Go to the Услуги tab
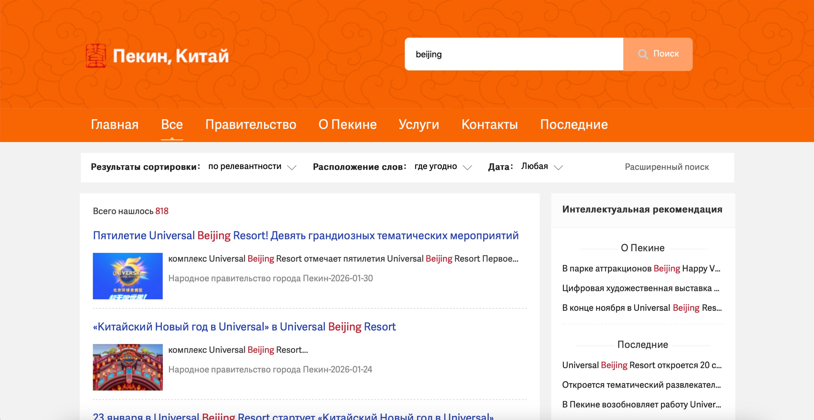Screen dimensions: 814x420 tap(419, 125)
